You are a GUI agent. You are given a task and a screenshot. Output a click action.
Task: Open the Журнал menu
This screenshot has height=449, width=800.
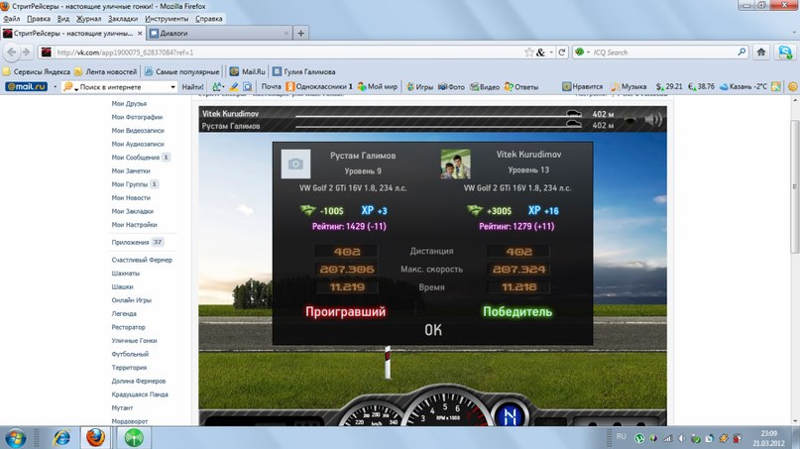(88, 19)
